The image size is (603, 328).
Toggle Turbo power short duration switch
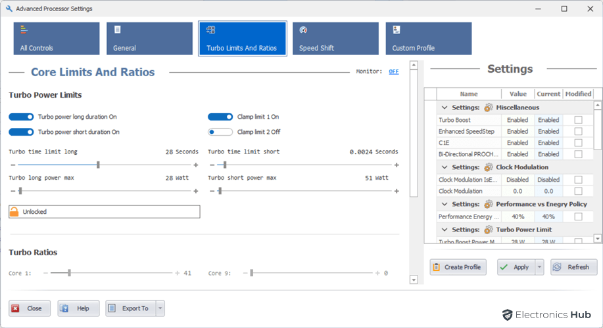pyautogui.click(x=21, y=132)
